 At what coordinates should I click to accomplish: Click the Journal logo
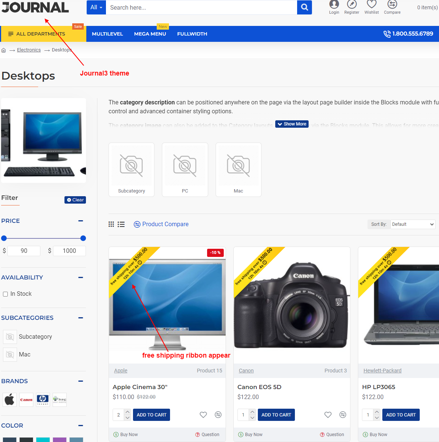coord(35,7)
